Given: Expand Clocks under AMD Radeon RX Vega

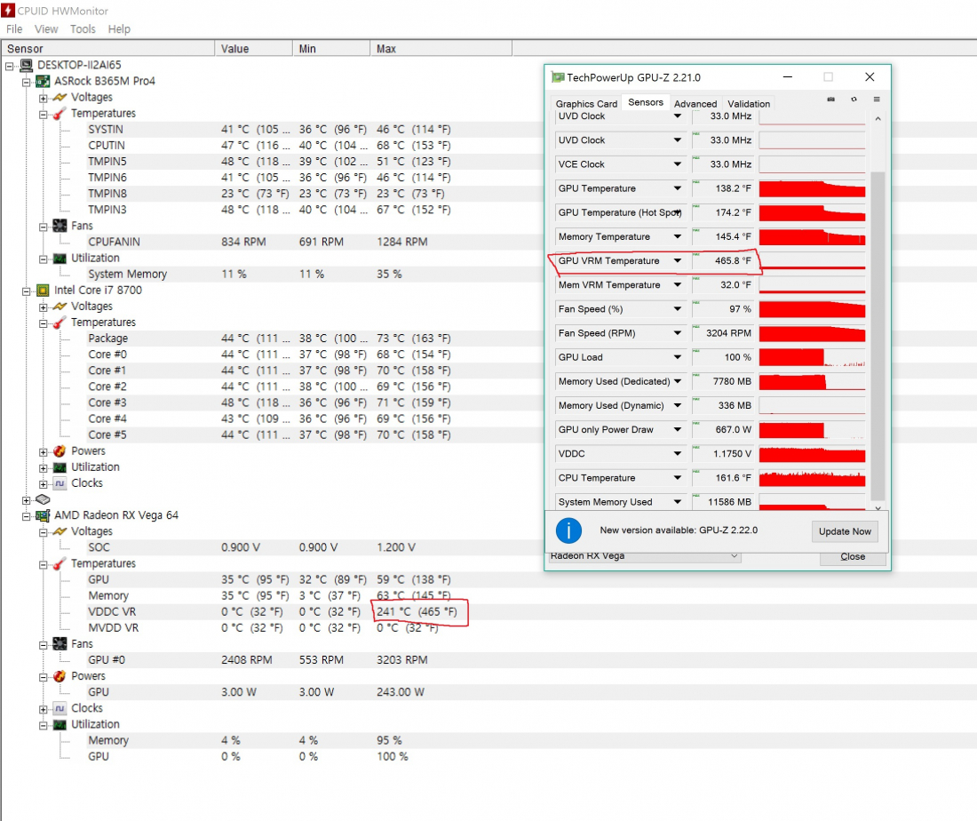Looking at the screenshot, I should [x=43, y=709].
